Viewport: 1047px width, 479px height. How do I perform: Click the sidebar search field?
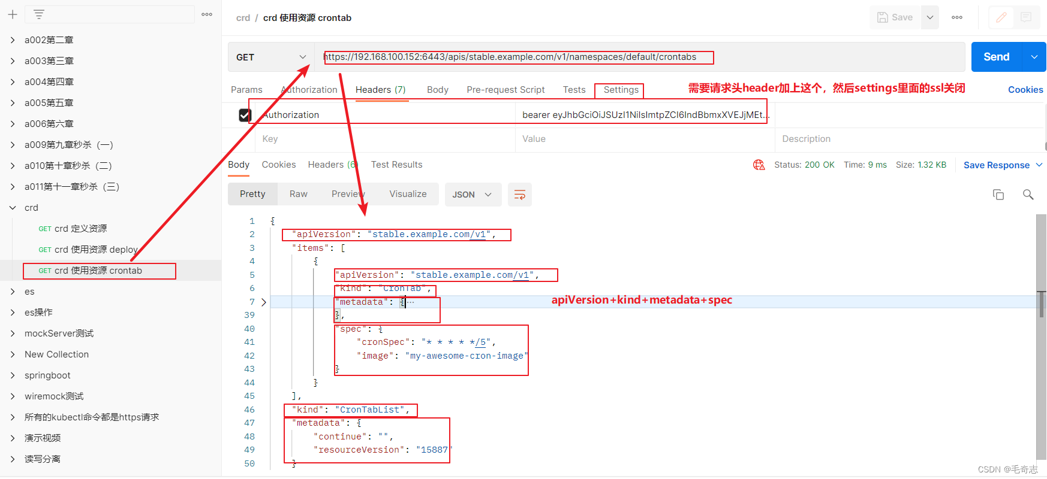click(110, 14)
